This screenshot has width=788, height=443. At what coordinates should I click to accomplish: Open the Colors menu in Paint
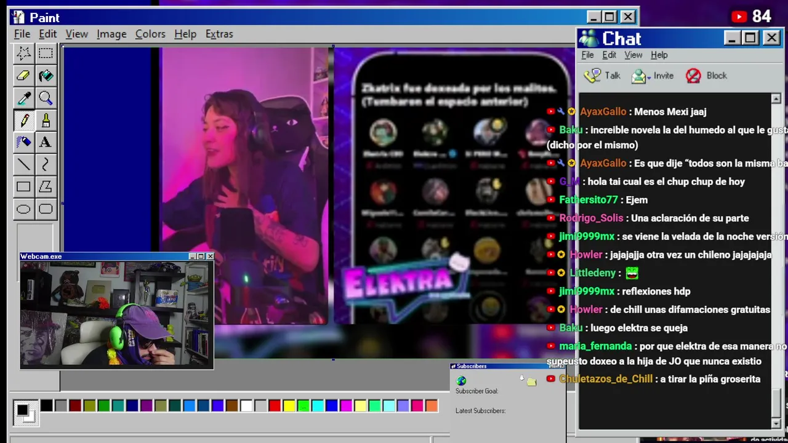[150, 34]
